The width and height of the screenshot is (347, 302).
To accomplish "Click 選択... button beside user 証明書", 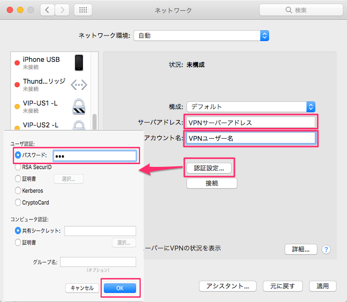I will tap(69, 179).
